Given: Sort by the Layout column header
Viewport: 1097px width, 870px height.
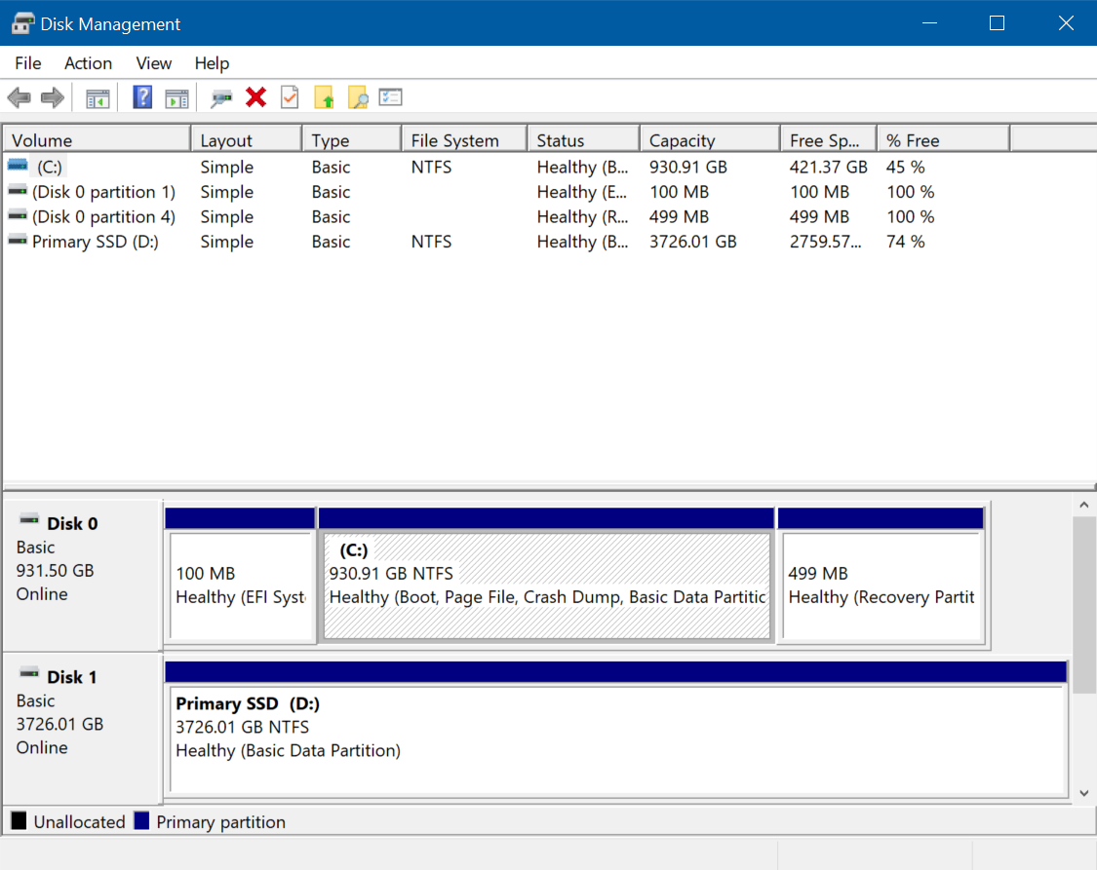Looking at the screenshot, I should click(247, 139).
